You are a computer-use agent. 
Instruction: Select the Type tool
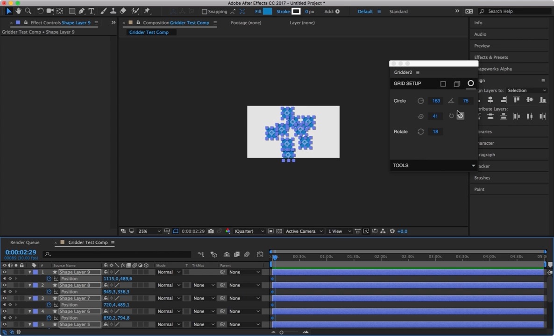point(92,11)
